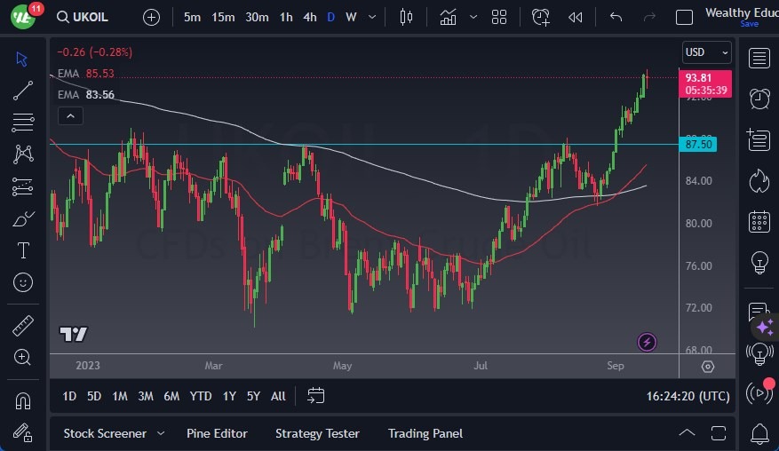Image resolution: width=779 pixels, height=451 pixels.
Task: Click the zoom in tool
Action: (x=23, y=357)
